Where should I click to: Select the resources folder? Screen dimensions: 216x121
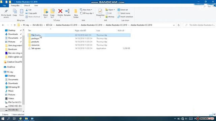point(79,45)
